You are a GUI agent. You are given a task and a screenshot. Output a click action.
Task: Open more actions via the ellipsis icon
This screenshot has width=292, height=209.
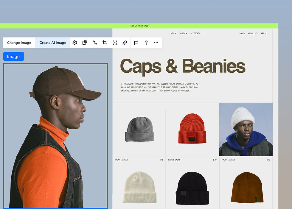[x=156, y=43]
